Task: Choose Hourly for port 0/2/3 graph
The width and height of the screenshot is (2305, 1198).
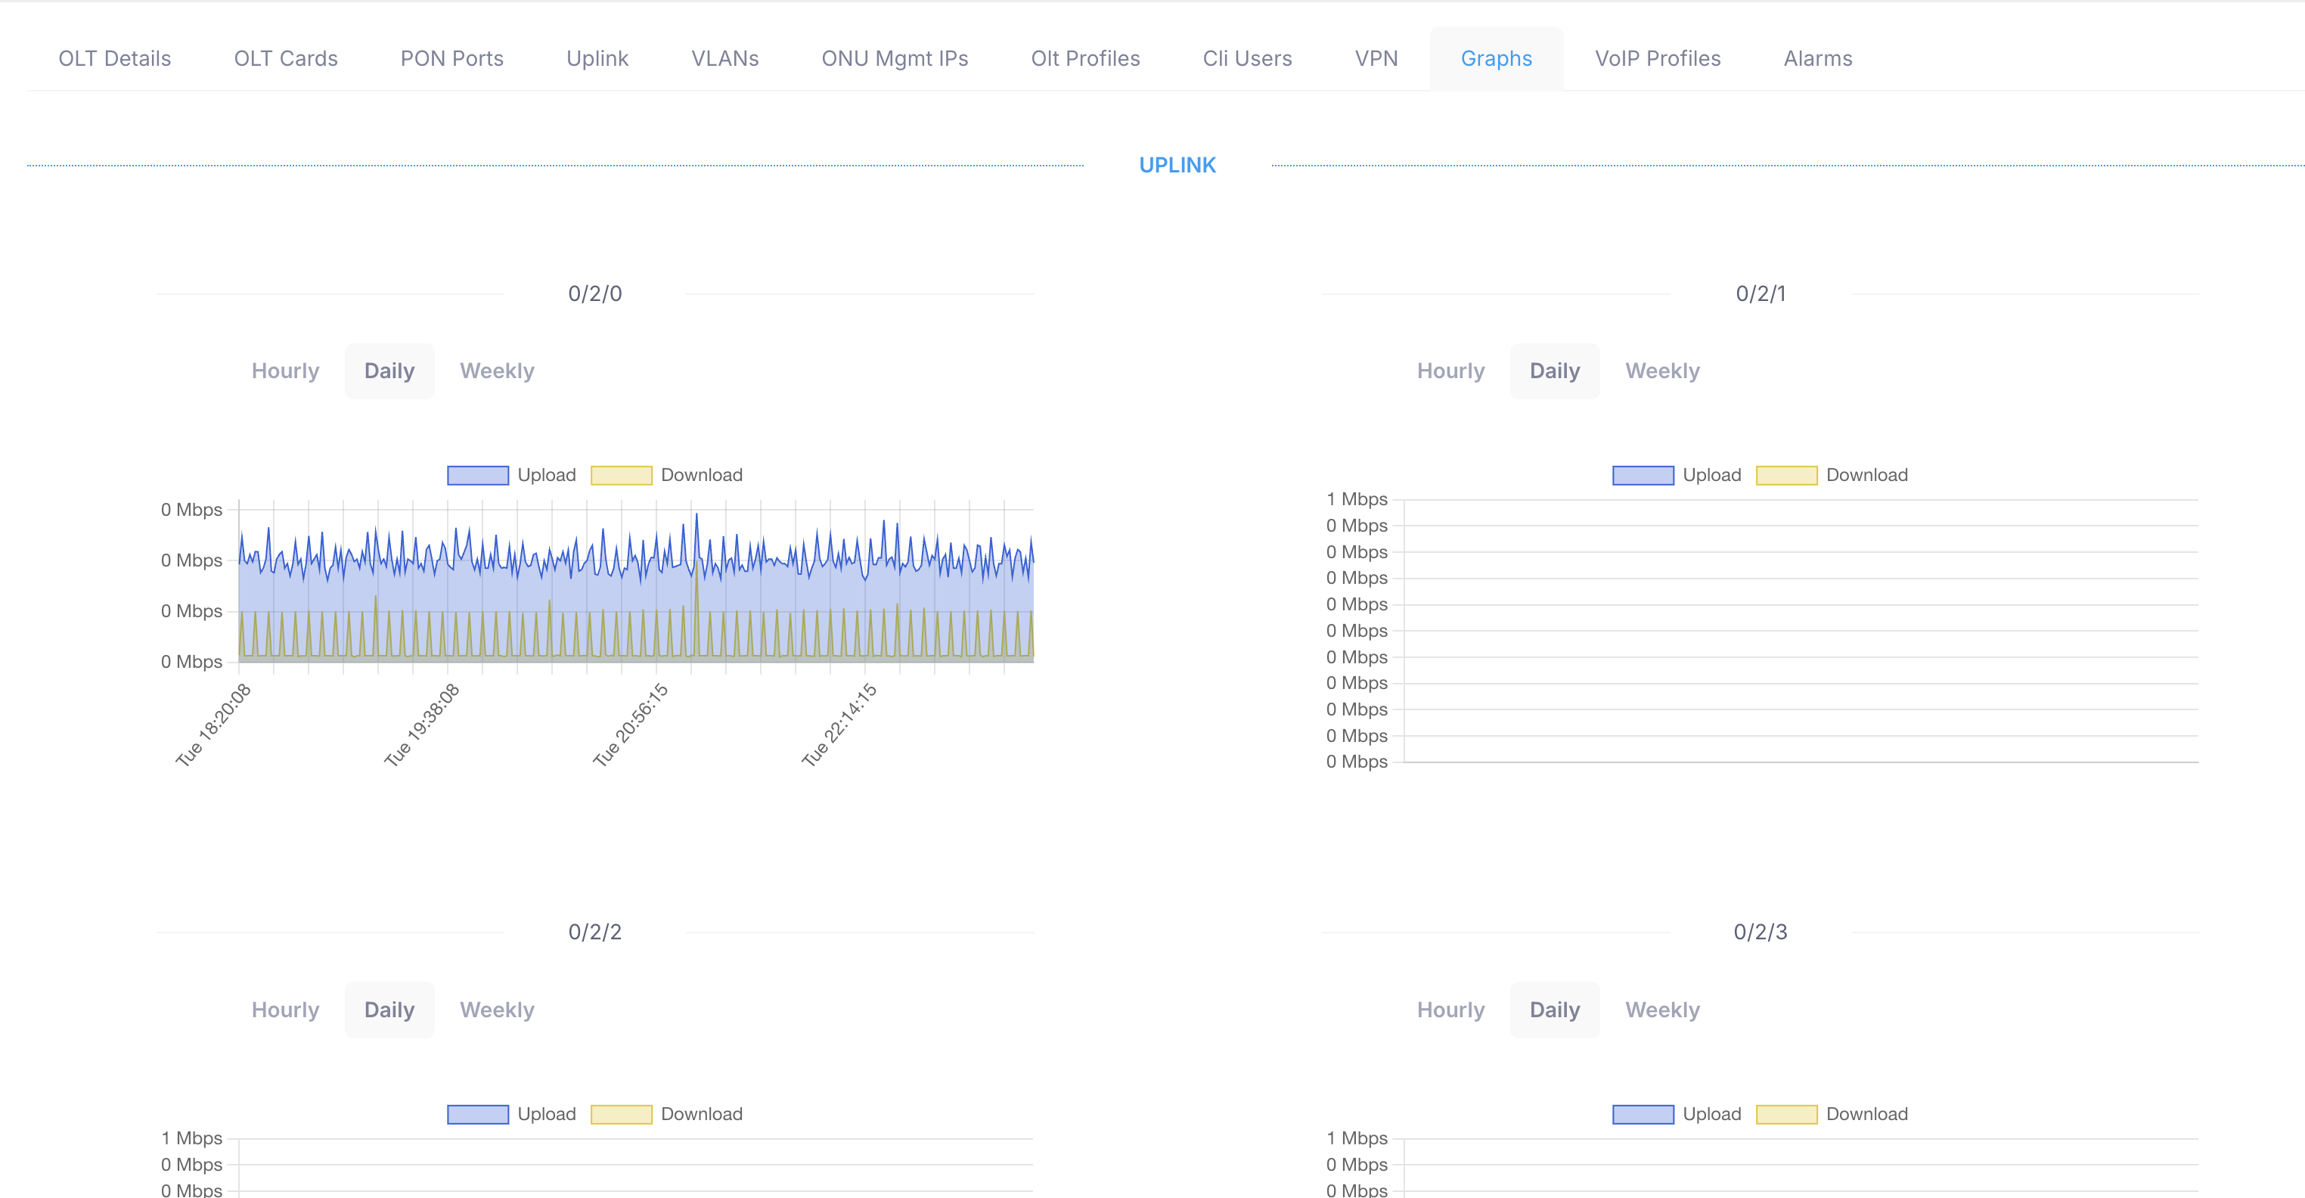Action: 1450,1010
